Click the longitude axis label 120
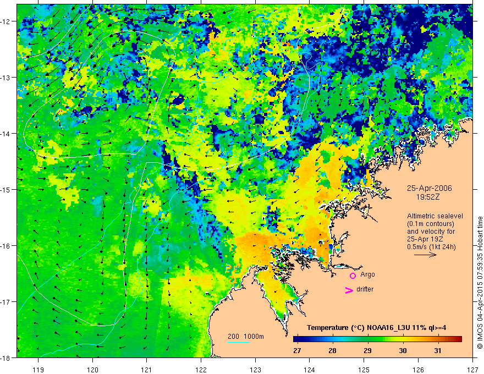Viewport: 484px width, 374px height. [92, 370]
